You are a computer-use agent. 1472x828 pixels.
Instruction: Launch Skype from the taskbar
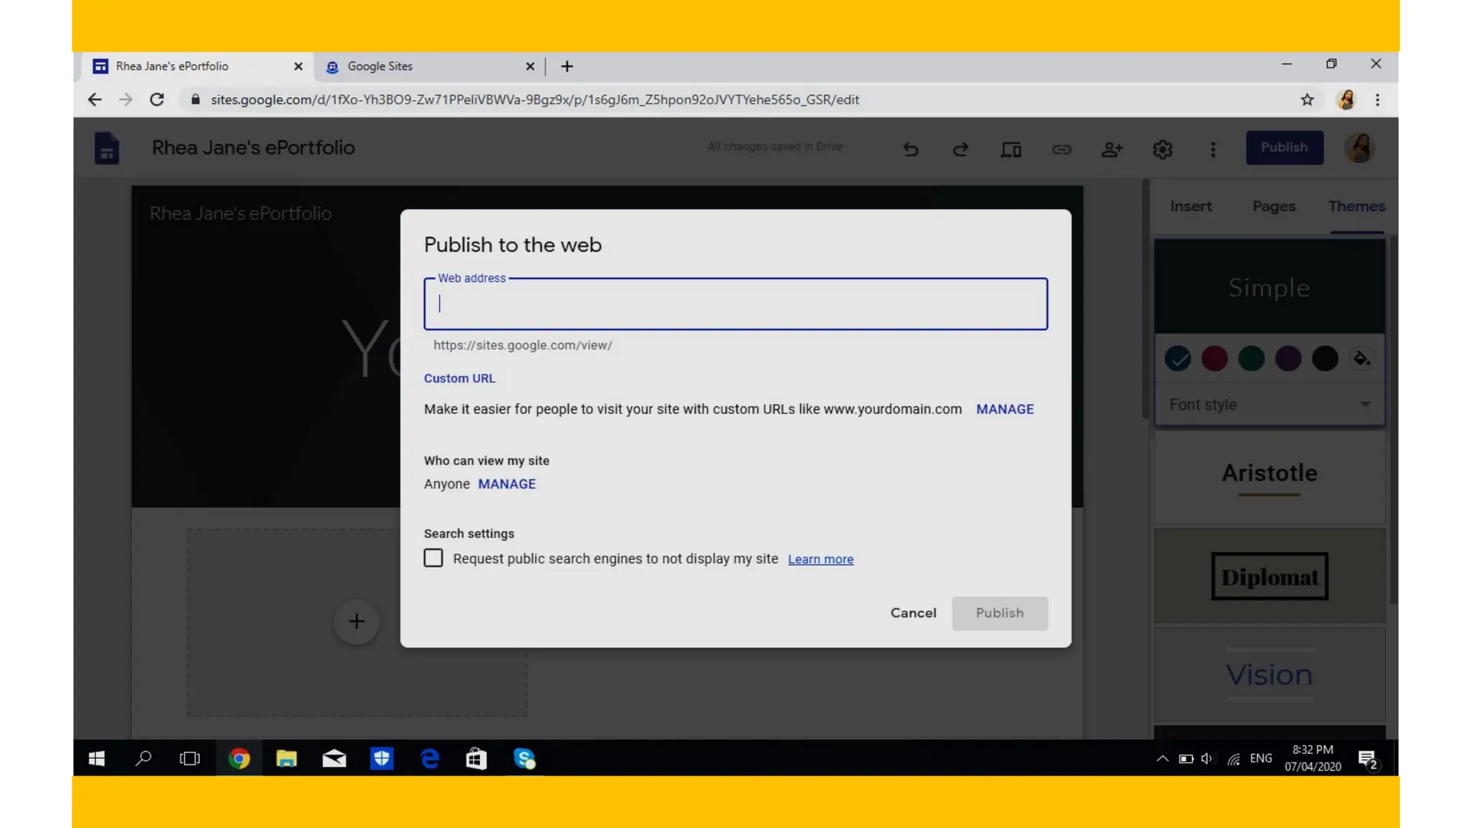pos(525,758)
